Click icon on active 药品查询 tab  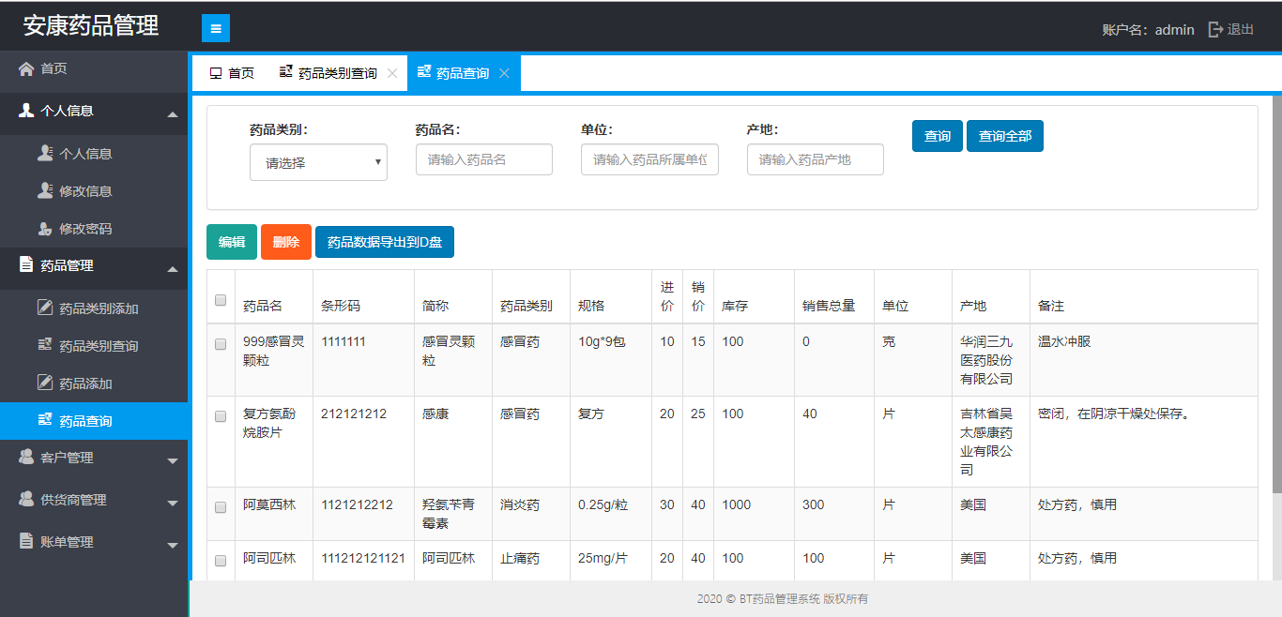pyautogui.click(x=423, y=72)
